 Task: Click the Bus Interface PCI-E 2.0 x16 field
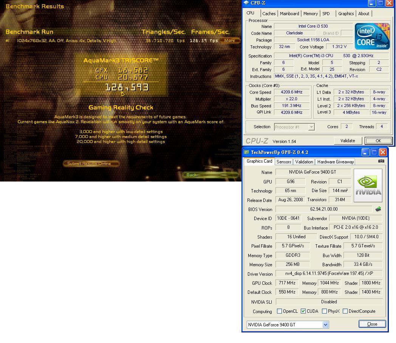(x=356, y=228)
